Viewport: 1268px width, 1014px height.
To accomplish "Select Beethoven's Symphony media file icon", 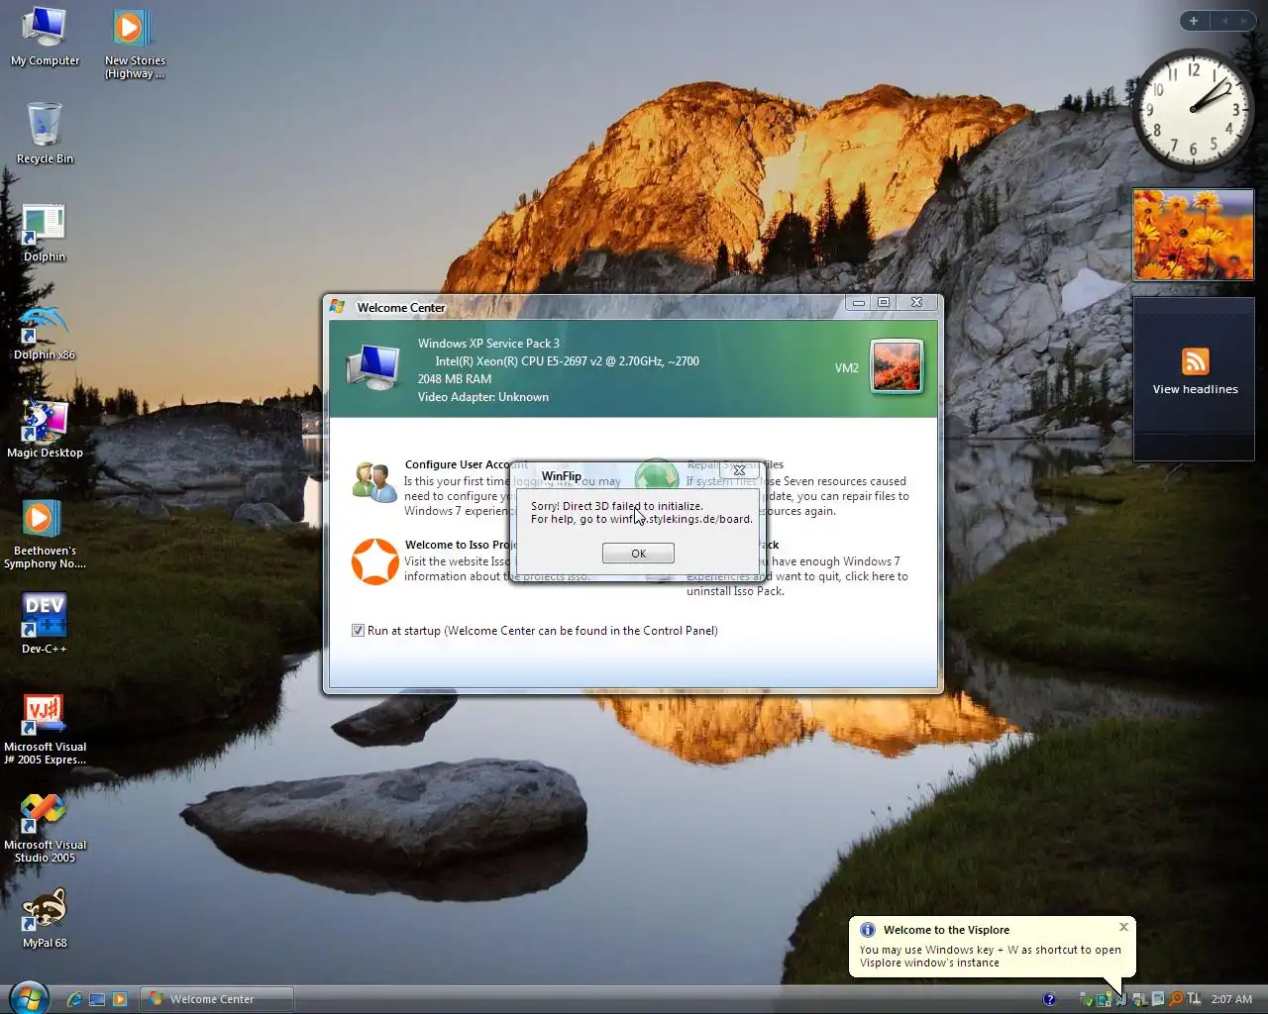I will click(x=45, y=534).
